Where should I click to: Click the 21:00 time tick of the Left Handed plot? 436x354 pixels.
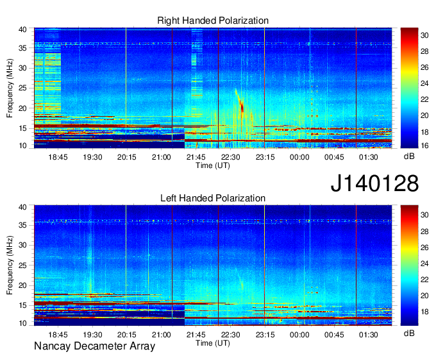click(x=162, y=335)
